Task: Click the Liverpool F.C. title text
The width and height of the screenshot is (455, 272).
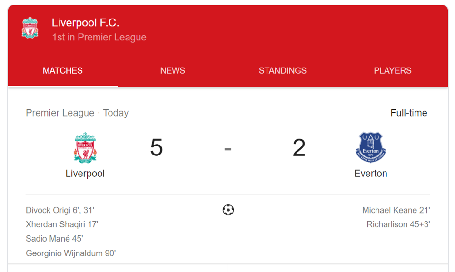Action: (86, 23)
